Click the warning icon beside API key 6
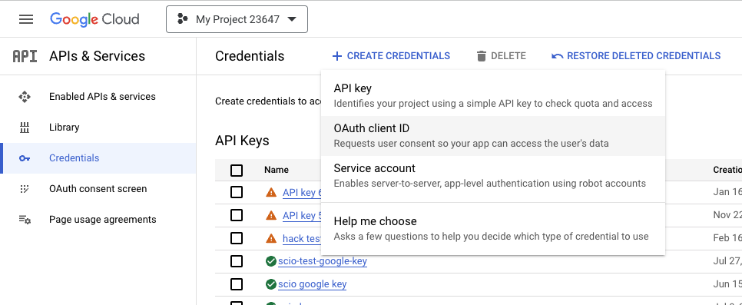Screen dimensions: 742x305 271,192
